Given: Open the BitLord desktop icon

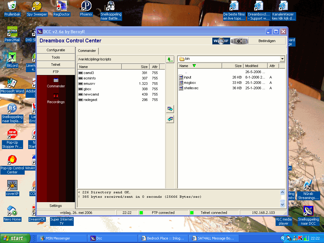Looking at the screenshot, I should (x=12, y=60).
